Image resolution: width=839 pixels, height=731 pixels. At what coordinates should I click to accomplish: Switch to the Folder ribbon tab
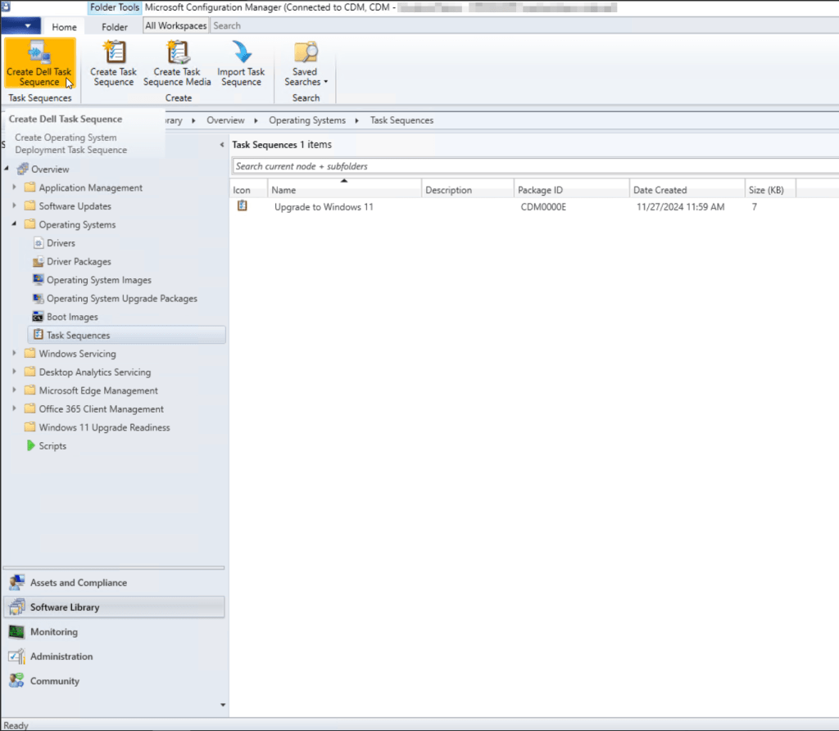coord(114,27)
